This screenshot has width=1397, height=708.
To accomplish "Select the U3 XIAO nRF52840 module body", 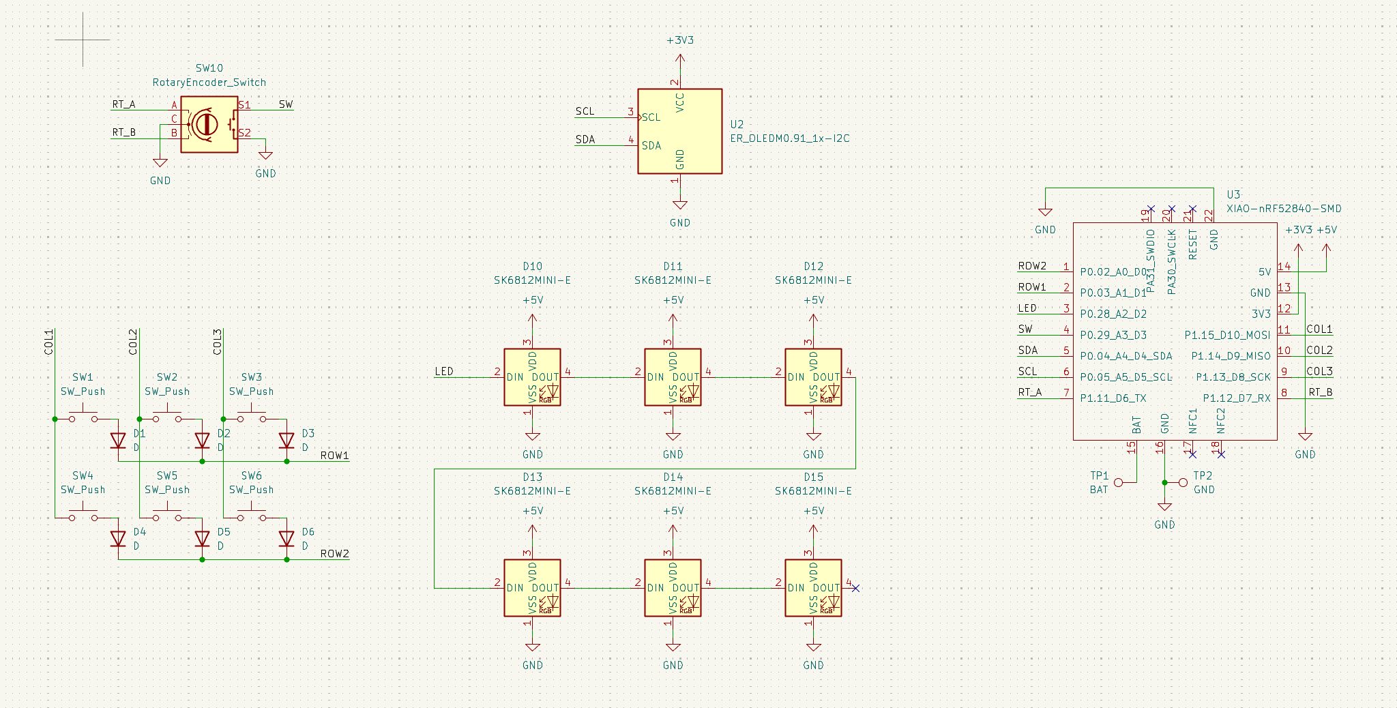I will pyautogui.click(x=1175, y=331).
